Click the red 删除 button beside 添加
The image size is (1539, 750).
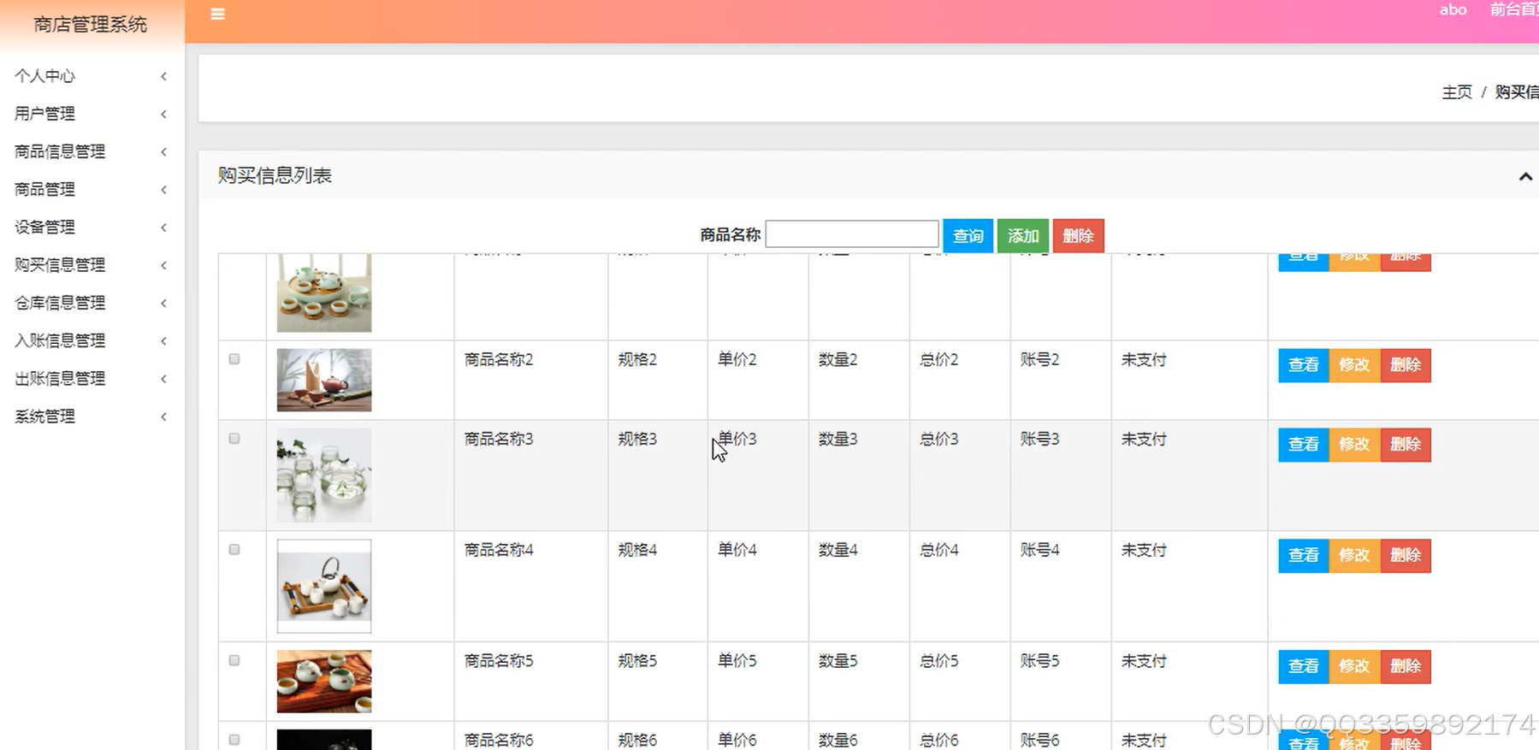tap(1078, 236)
